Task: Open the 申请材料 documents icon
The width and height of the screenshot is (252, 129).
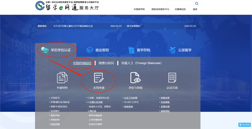Action: pos(62,78)
